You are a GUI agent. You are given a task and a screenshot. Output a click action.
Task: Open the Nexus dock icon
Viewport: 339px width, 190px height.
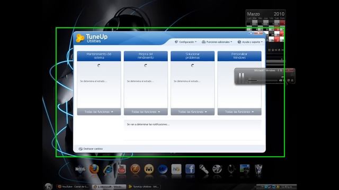[80, 169]
